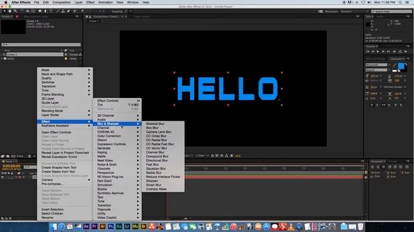Image resolution: width=414 pixels, height=232 pixels.
Task: Open Adobe Muse from the Dock
Action: tap(135, 226)
